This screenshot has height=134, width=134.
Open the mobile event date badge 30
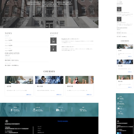point(119,9)
